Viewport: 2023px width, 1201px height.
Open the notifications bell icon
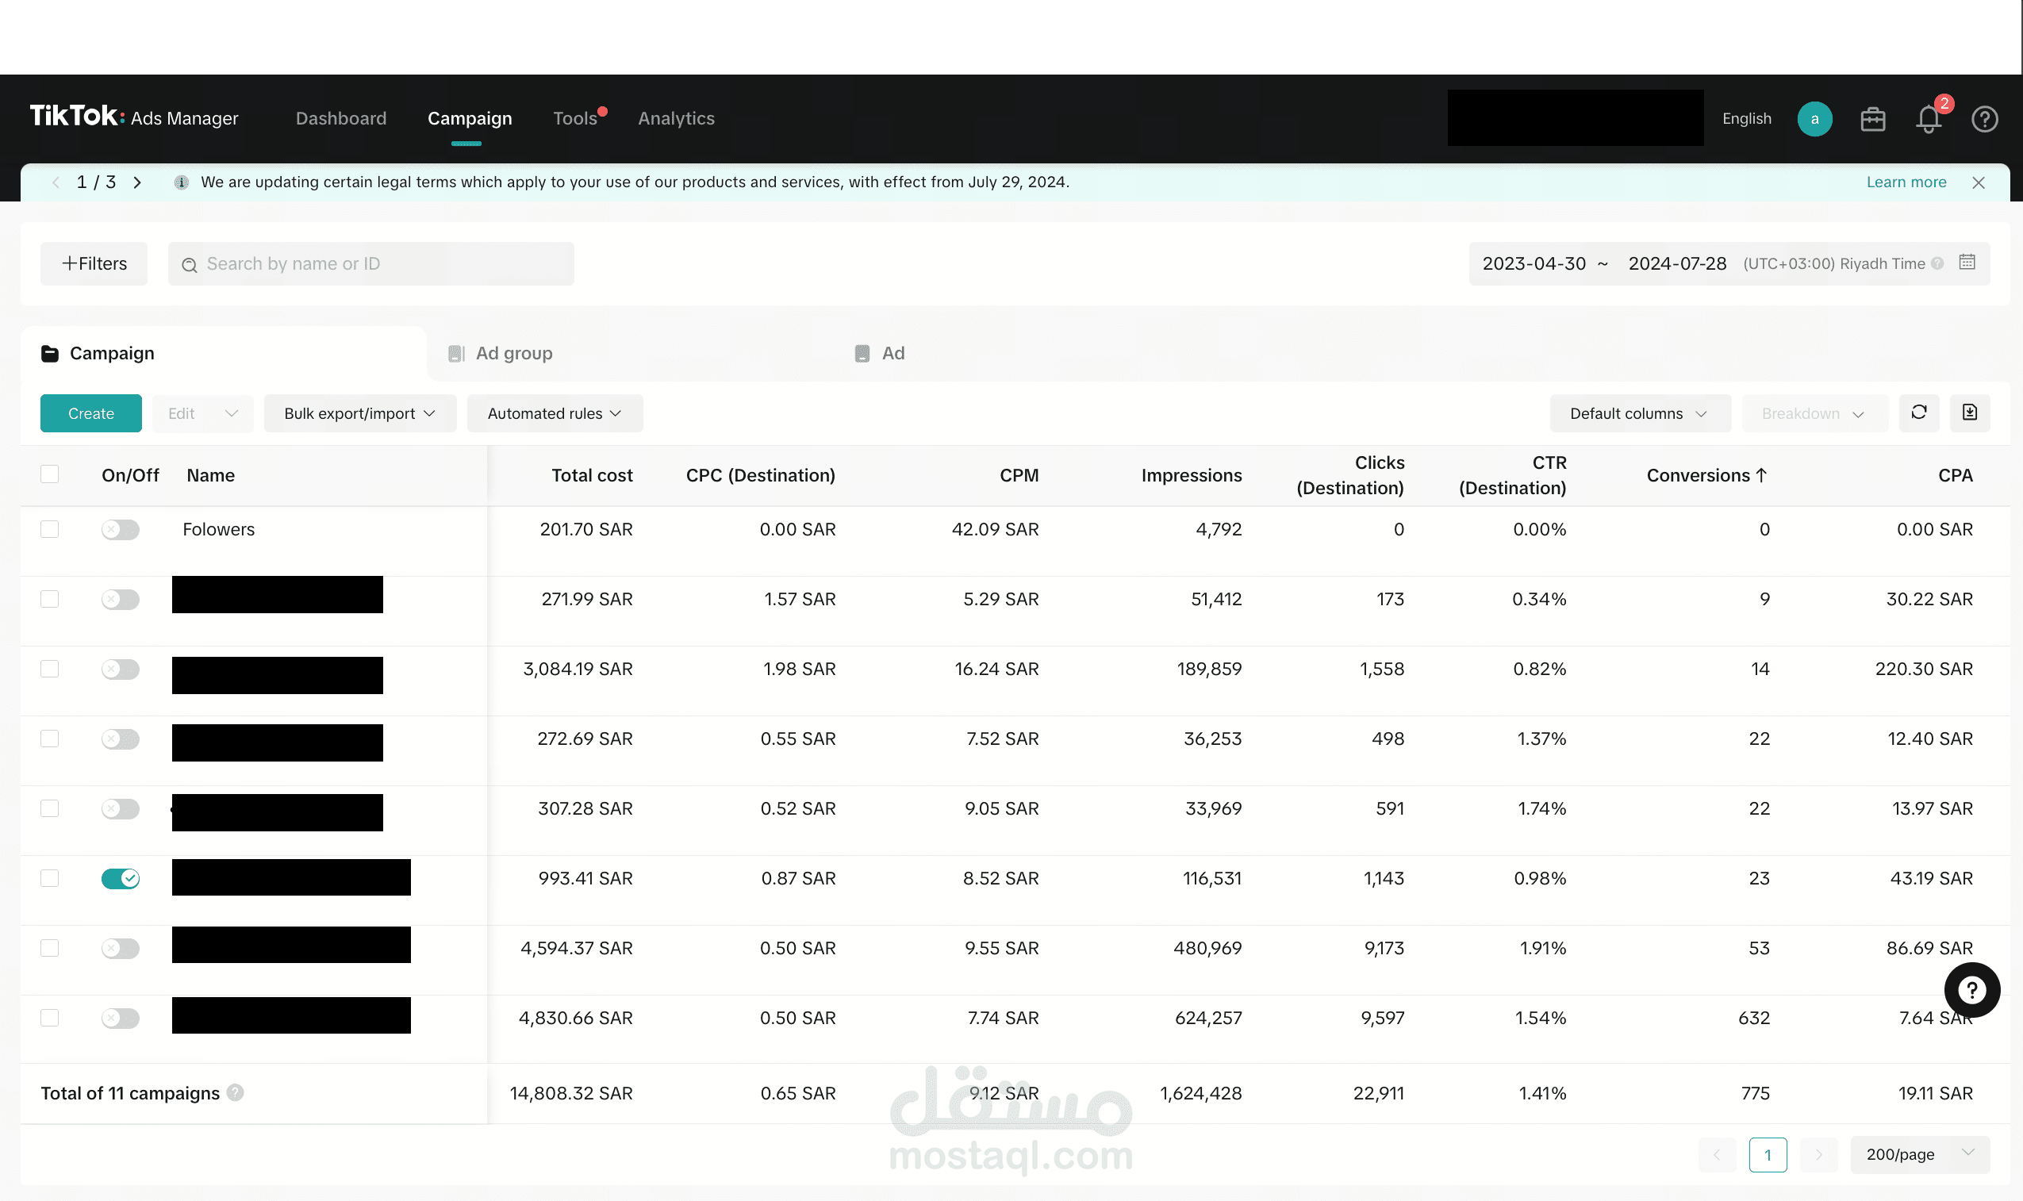[1929, 120]
